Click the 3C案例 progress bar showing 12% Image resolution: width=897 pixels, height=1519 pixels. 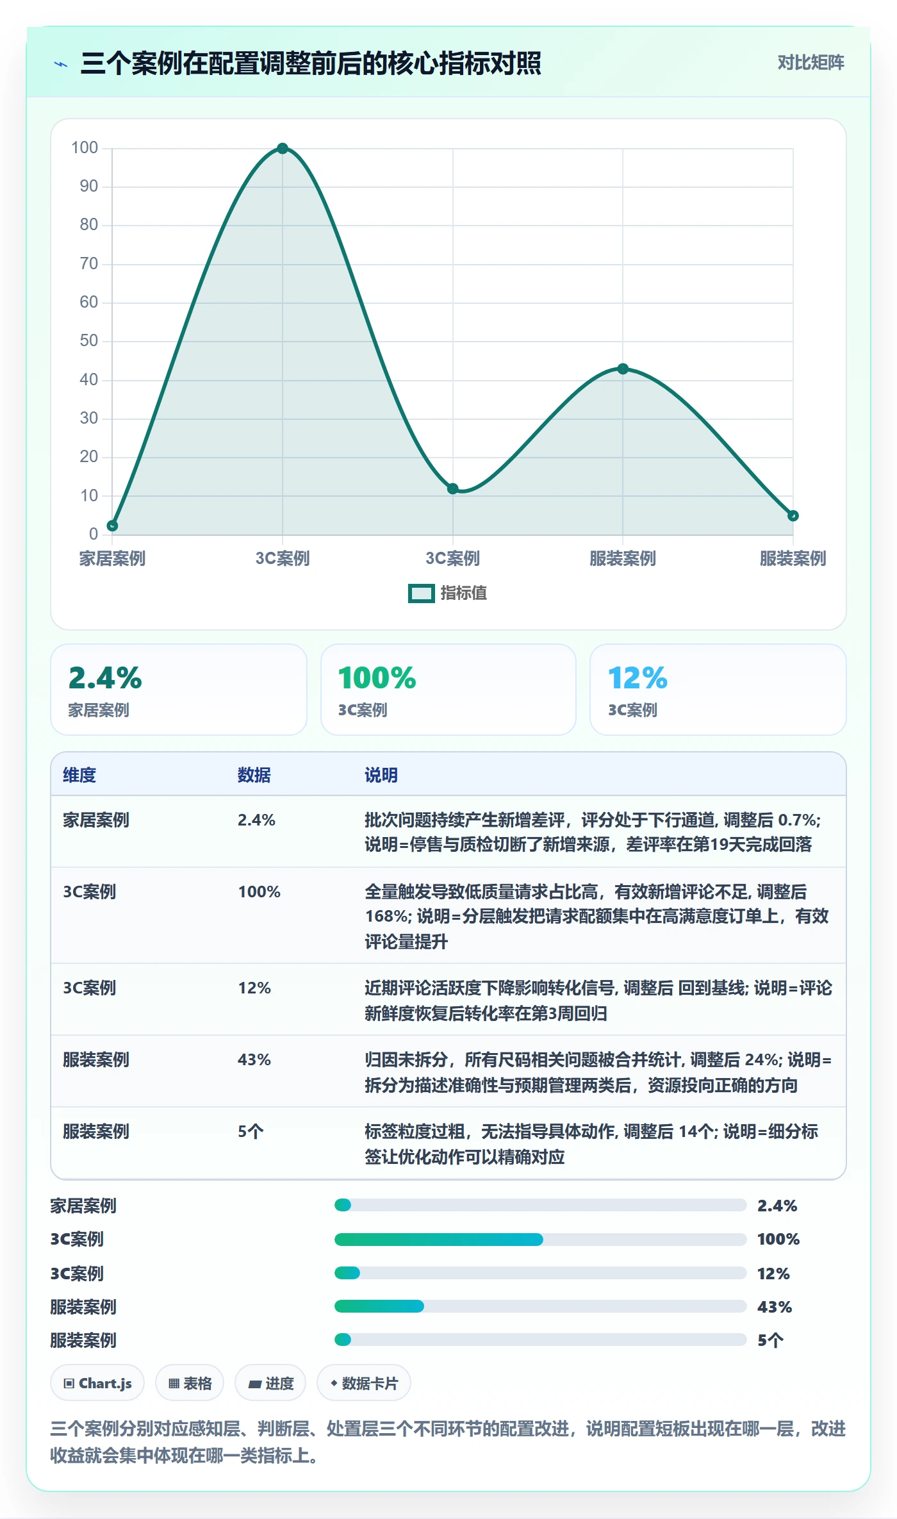pos(540,1273)
